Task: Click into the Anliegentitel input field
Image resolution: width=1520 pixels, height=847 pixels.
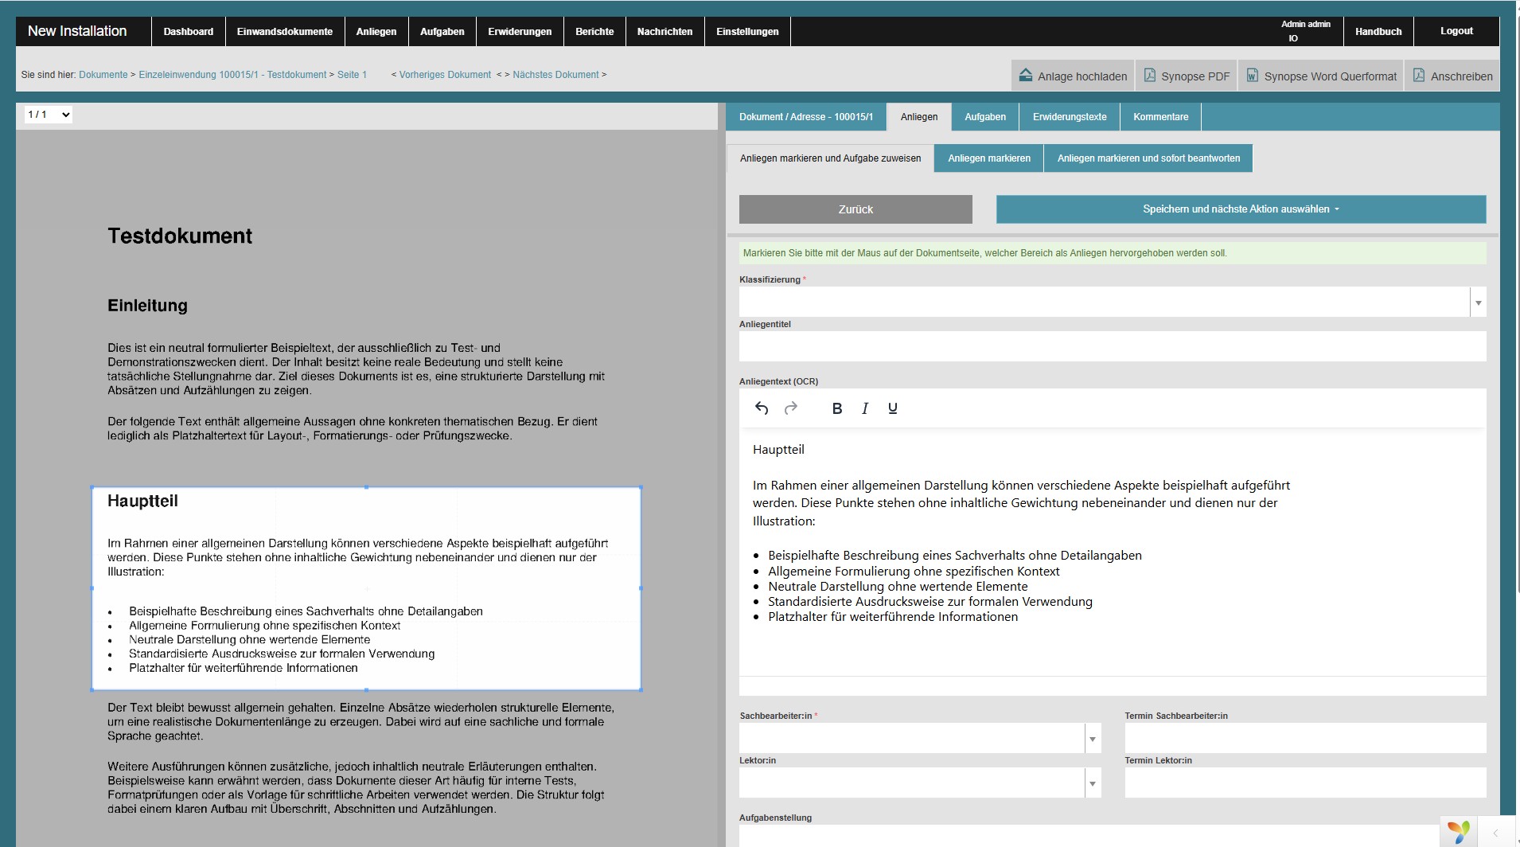Action: (1112, 347)
